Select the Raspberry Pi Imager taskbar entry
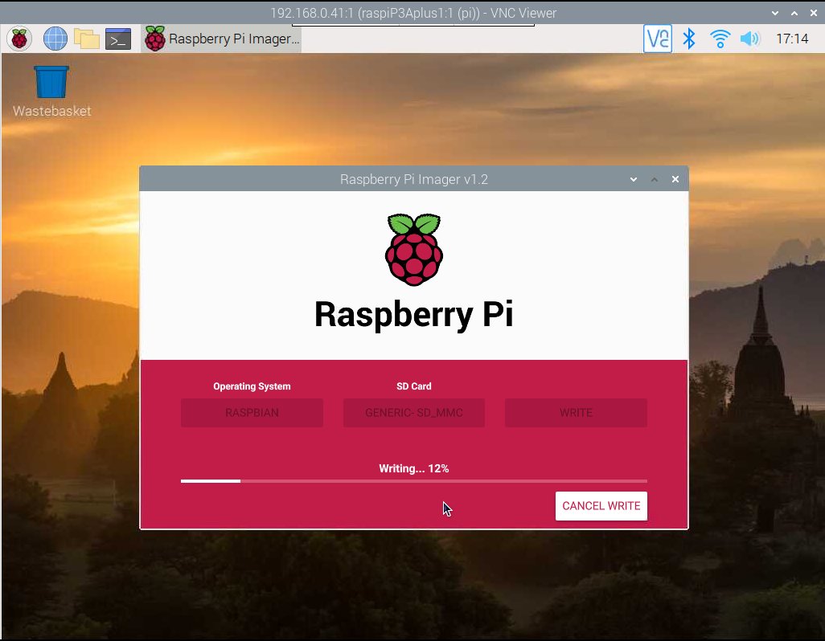Viewport: 825px width, 641px height. 221,39
